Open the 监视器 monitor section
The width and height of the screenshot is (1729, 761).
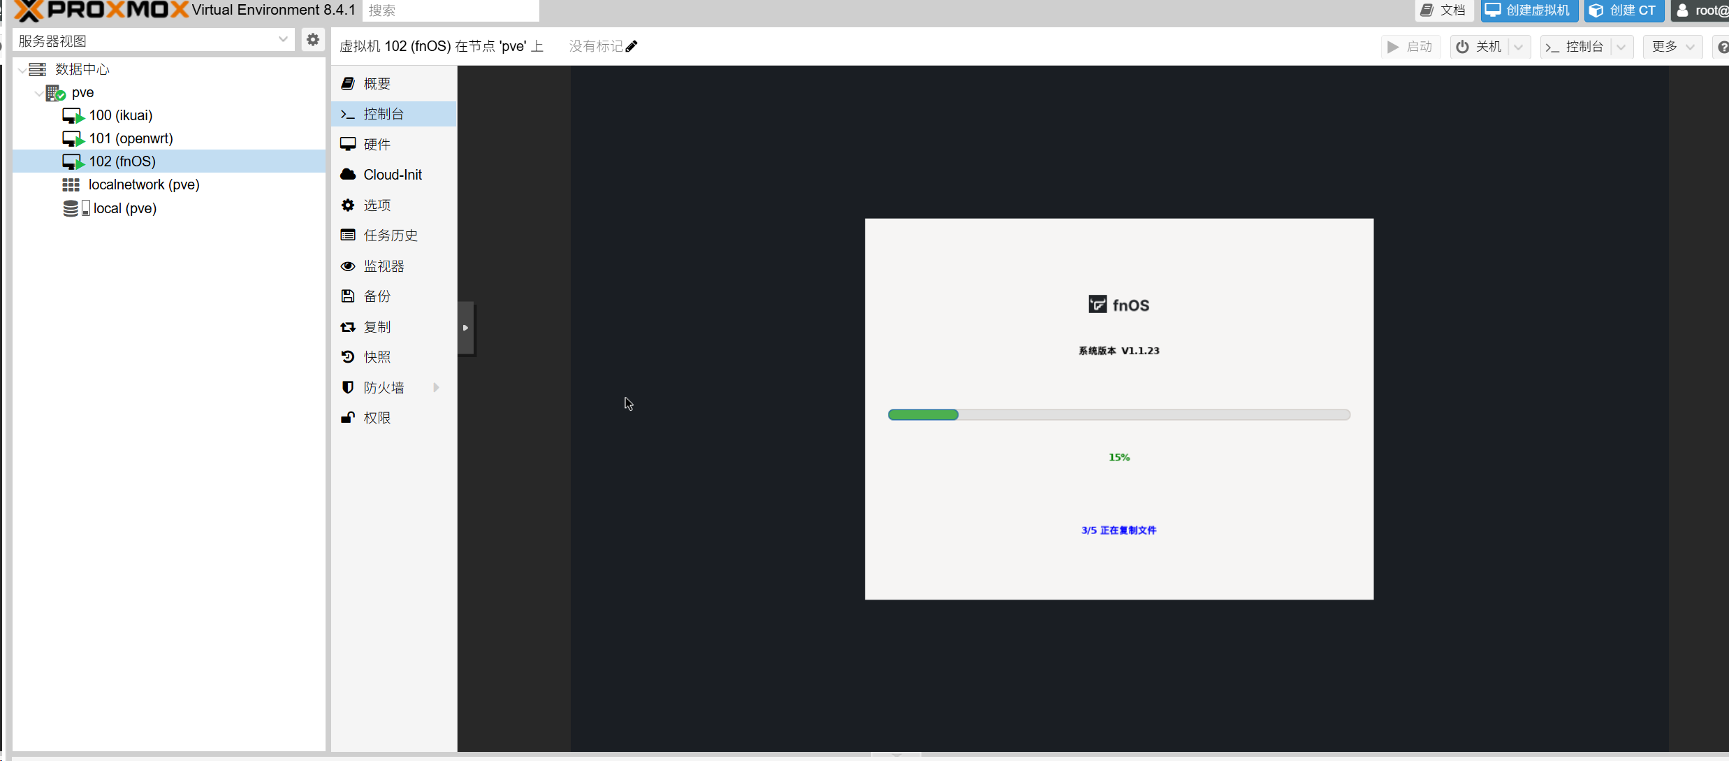[x=384, y=266]
